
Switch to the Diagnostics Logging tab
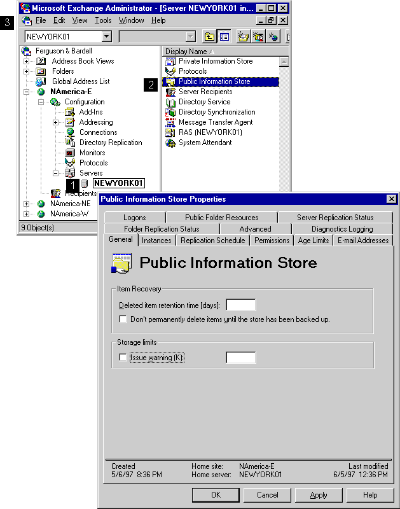[x=342, y=229]
